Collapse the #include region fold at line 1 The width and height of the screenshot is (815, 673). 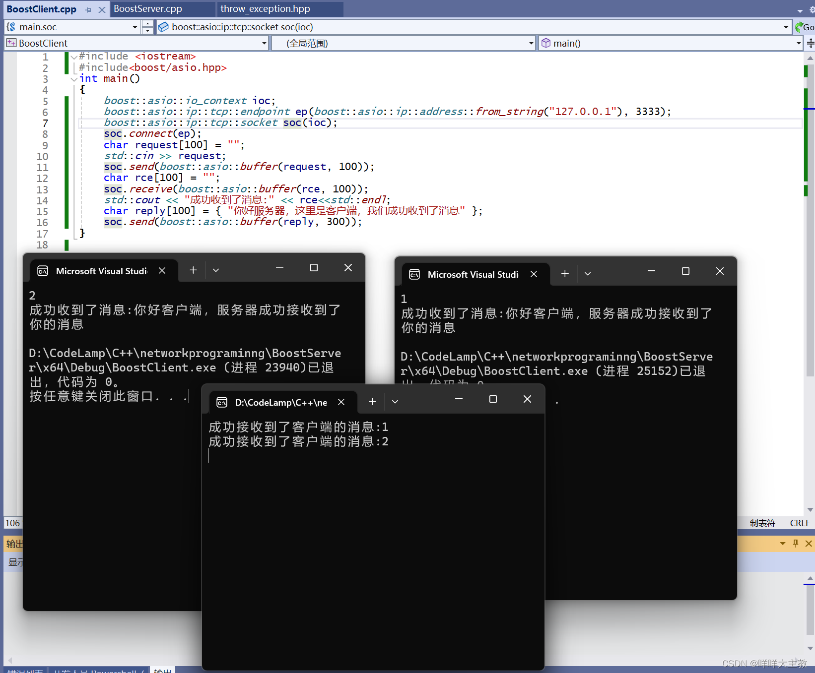(73, 57)
